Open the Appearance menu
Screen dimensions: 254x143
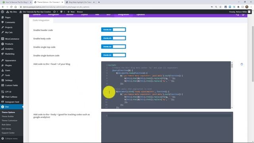click(x=10, y=60)
